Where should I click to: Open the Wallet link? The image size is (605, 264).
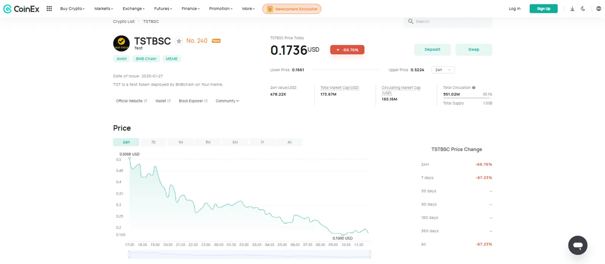163,101
